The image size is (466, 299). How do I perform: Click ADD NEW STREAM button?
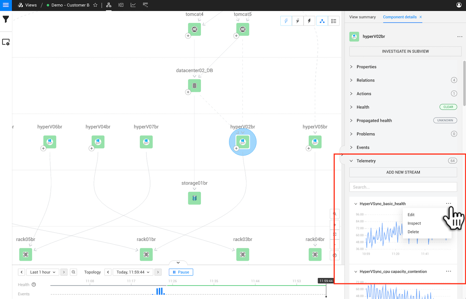tap(403, 172)
